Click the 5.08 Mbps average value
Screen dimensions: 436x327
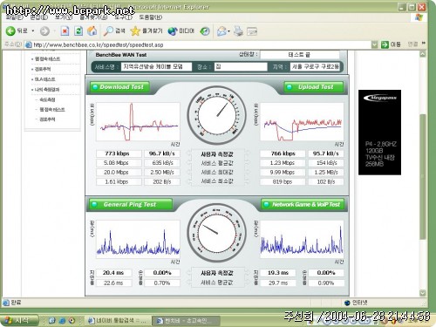point(119,163)
